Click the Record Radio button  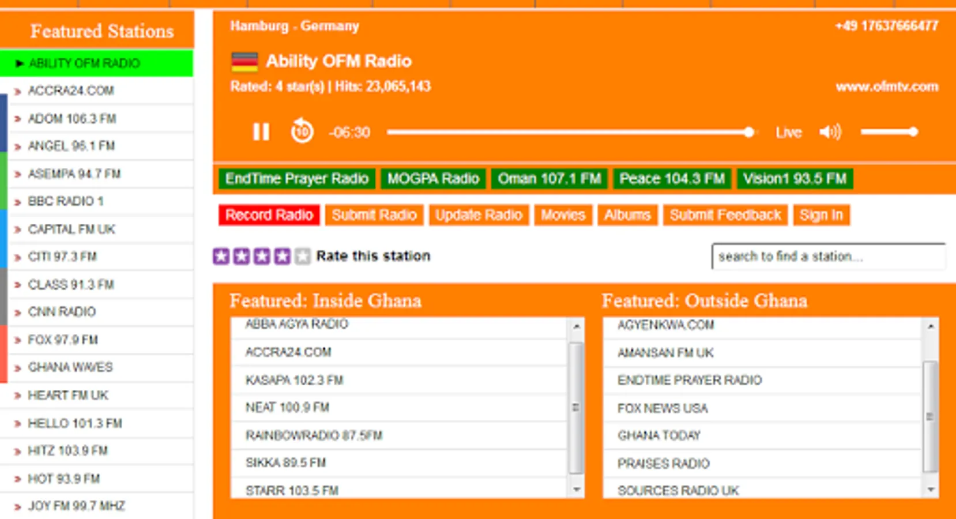[269, 215]
